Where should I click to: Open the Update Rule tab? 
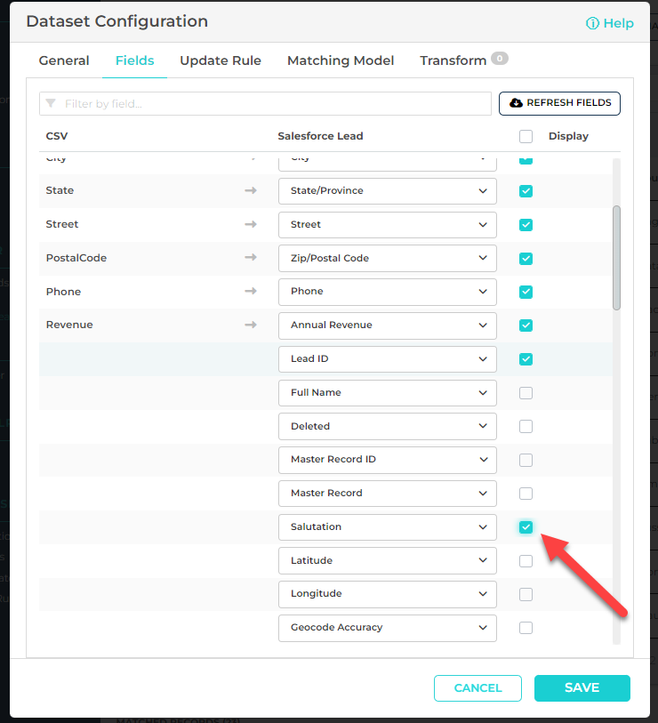point(221,60)
